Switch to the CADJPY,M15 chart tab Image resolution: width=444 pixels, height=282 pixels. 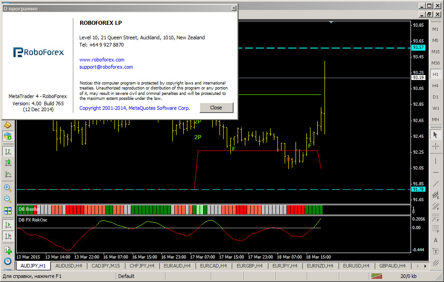tap(105, 266)
